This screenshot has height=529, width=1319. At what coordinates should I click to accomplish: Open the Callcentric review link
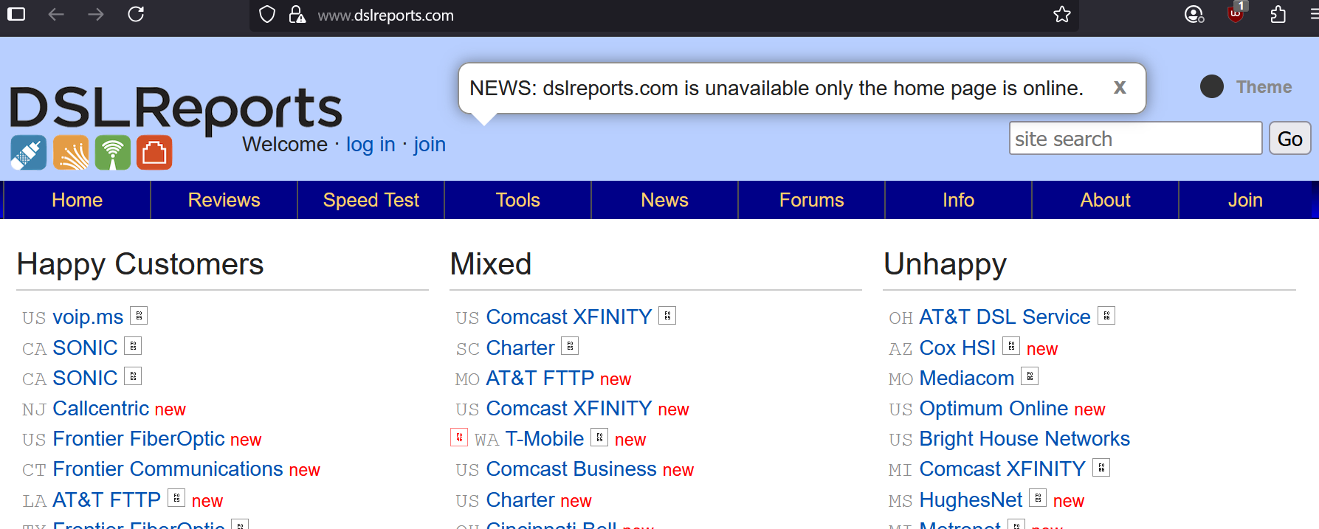tap(100, 408)
